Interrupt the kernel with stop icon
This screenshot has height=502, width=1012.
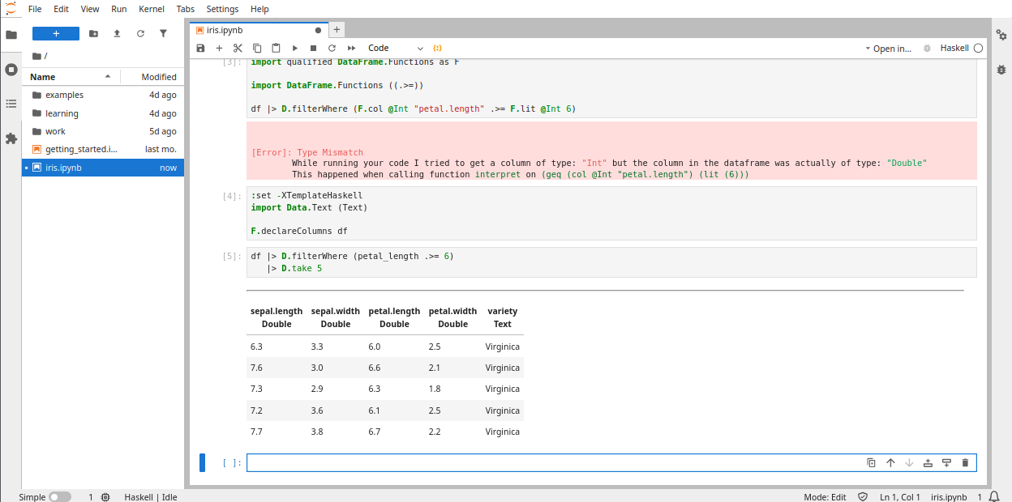tap(313, 49)
